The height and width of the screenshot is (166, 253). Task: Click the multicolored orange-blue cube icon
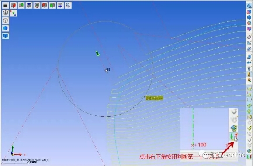point(249,23)
